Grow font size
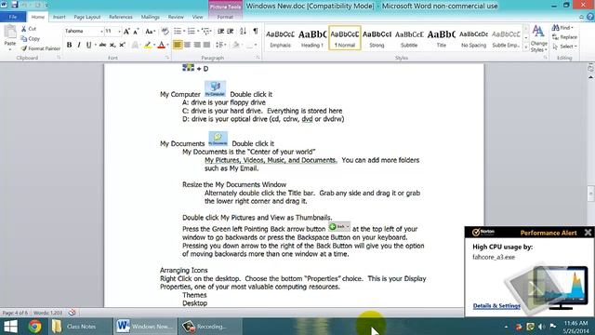The height and width of the screenshot is (335, 595). point(126,31)
